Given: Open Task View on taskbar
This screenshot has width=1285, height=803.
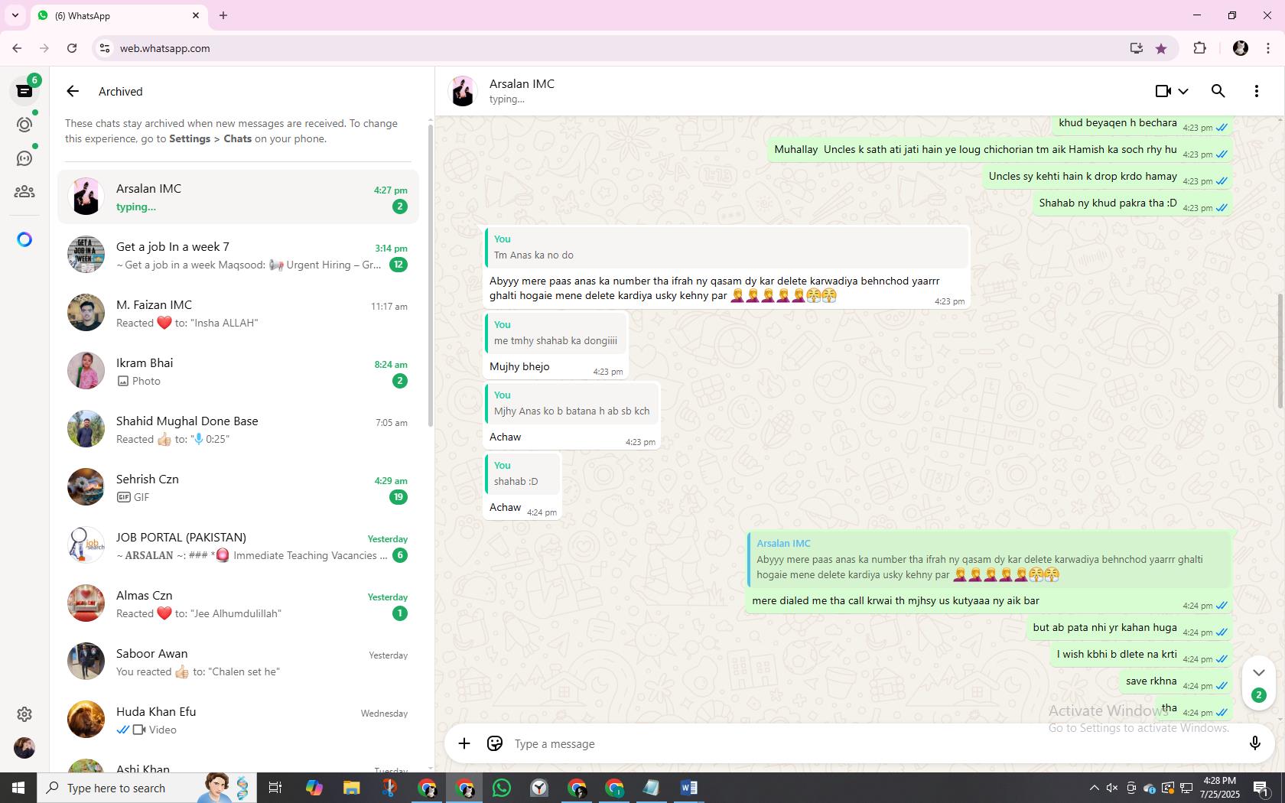Looking at the screenshot, I should pos(275,788).
